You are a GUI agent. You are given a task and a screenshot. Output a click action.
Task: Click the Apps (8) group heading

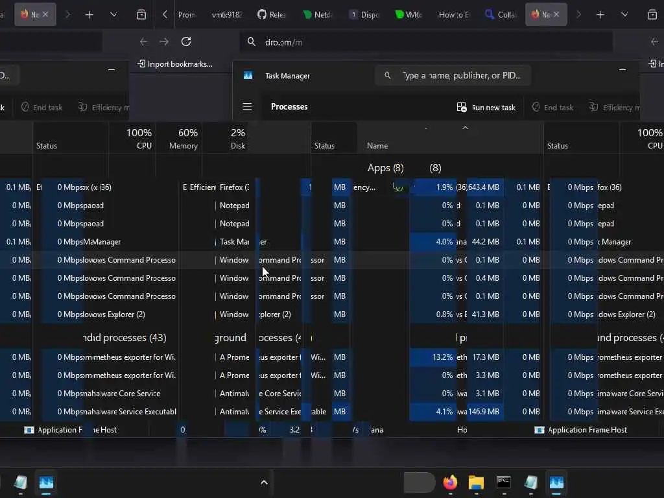385,168
